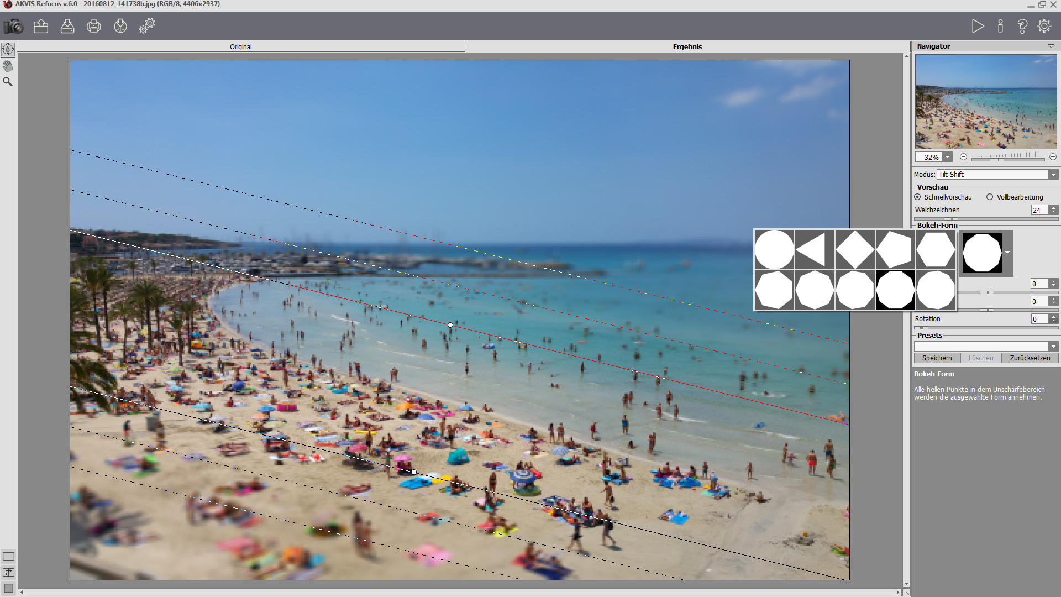Screen dimensions: 1061x597
Task: Open program info icon
Action: pyautogui.click(x=1000, y=26)
